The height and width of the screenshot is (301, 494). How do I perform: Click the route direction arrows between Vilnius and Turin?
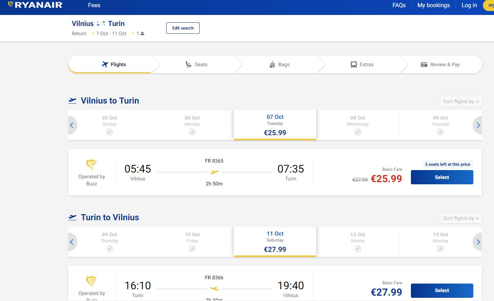101,23
